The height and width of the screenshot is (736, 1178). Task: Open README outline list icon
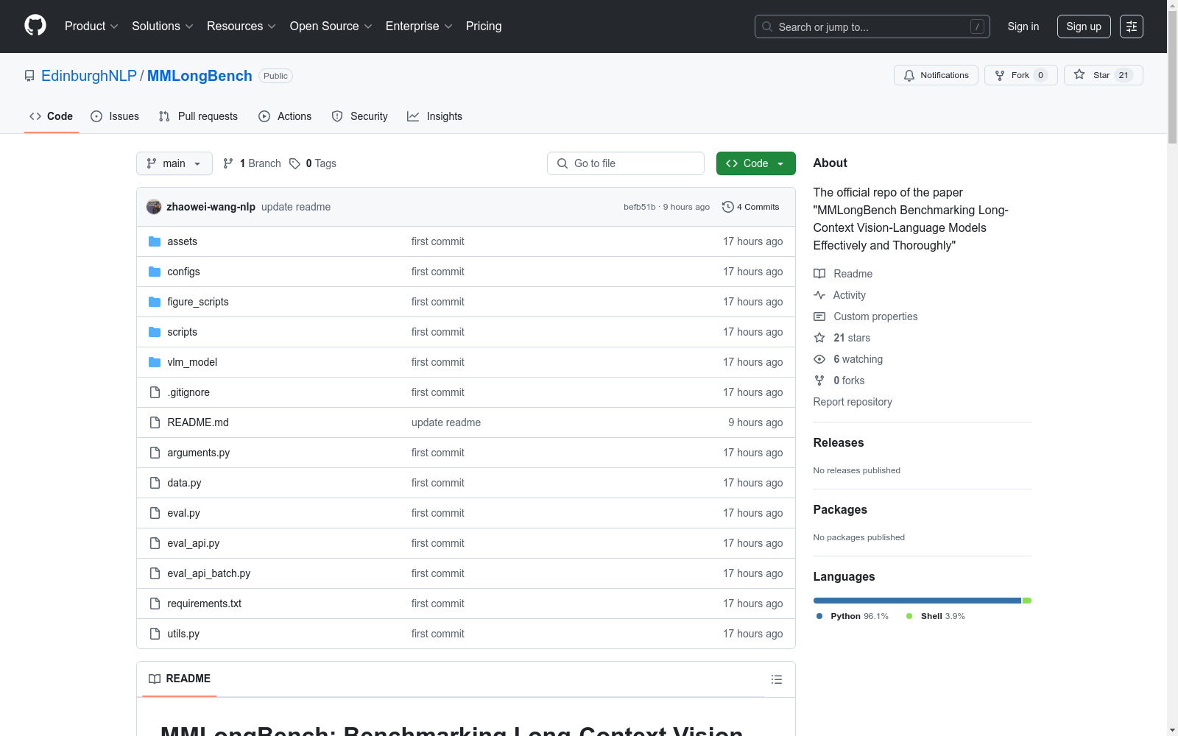(777, 679)
